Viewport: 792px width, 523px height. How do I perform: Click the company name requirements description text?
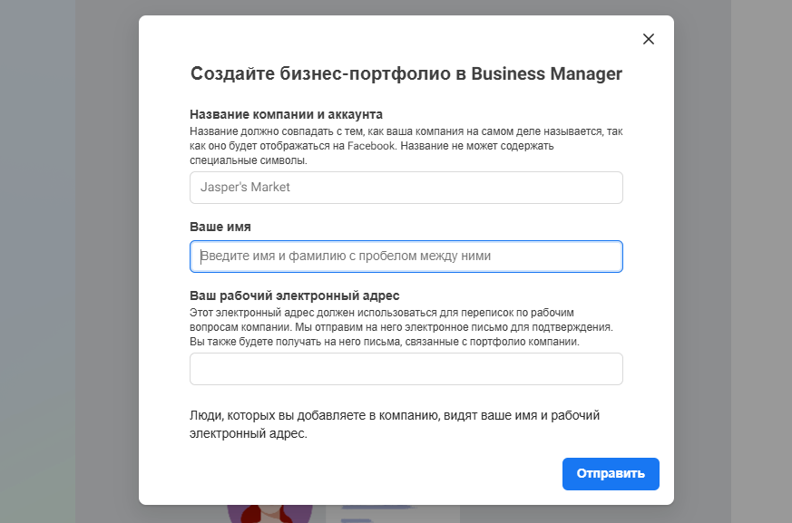click(x=406, y=146)
